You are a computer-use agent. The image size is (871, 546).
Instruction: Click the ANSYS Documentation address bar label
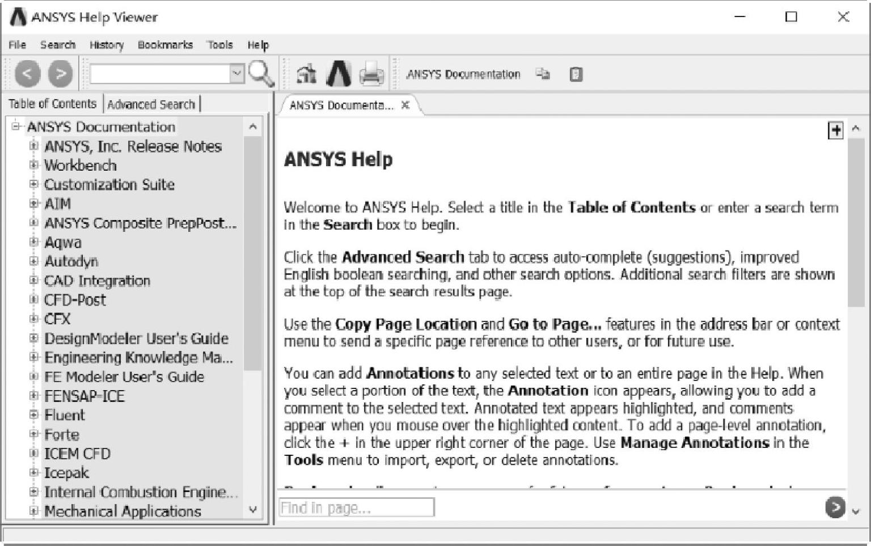463,74
